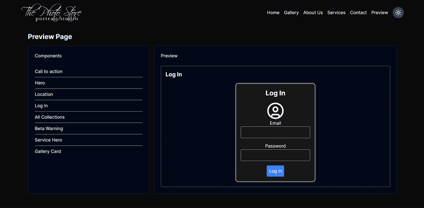Open the Gallery Card component
The image size is (424, 208).
(48, 152)
